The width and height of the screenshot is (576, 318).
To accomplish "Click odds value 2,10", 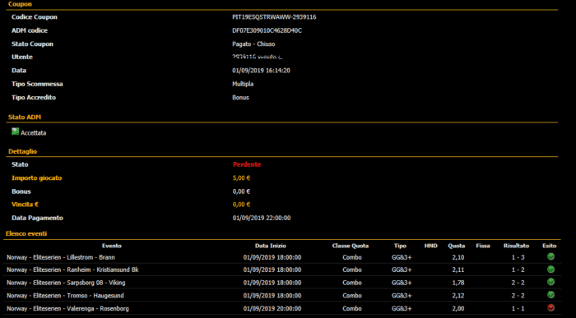I will (458, 257).
